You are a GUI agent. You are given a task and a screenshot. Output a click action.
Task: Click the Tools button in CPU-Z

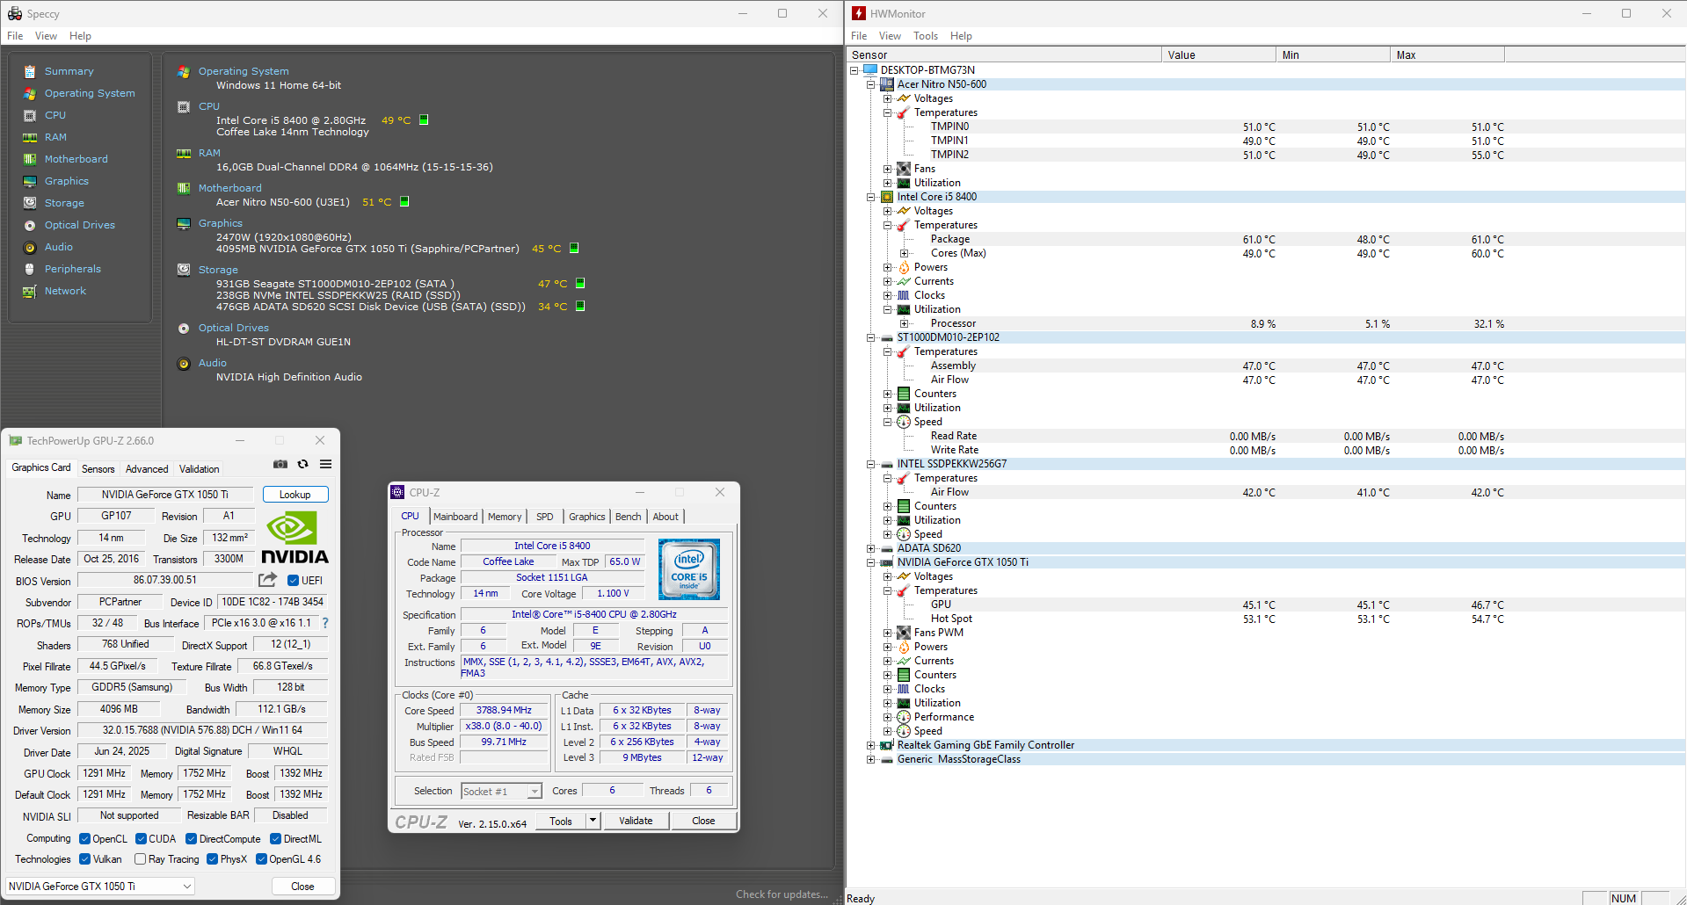561,821
